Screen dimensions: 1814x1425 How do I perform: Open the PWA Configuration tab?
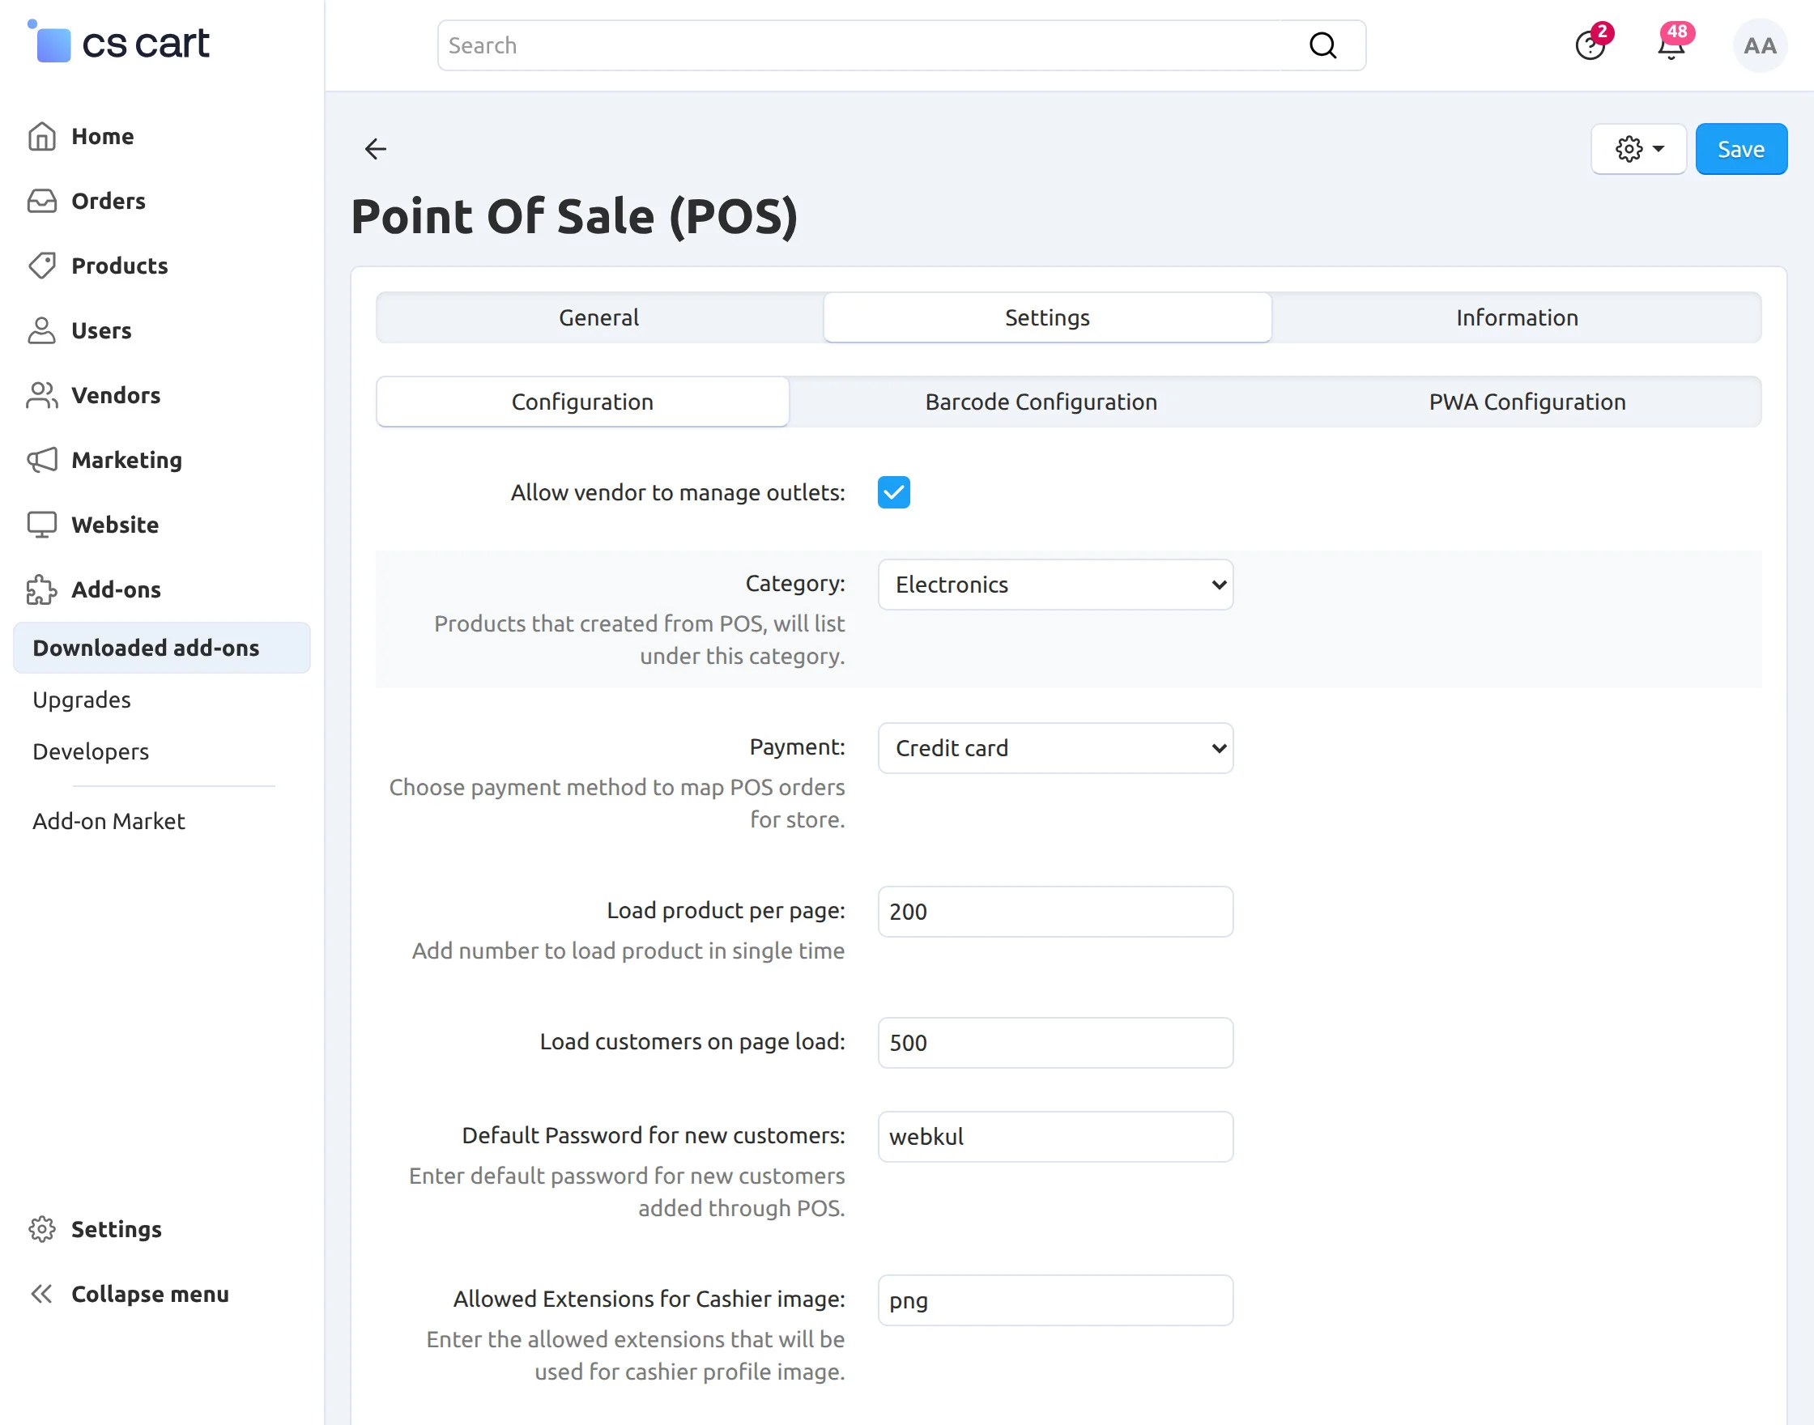point(1527,402)
